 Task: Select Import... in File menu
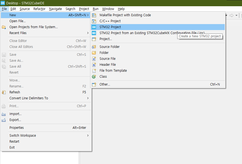point(45,114)
